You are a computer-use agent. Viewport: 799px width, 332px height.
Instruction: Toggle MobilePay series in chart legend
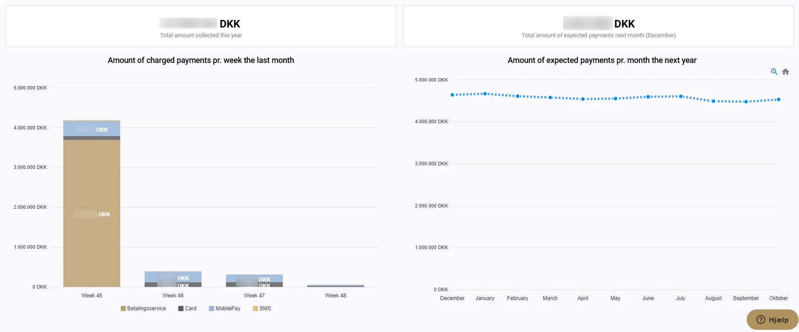click(225, 309)
